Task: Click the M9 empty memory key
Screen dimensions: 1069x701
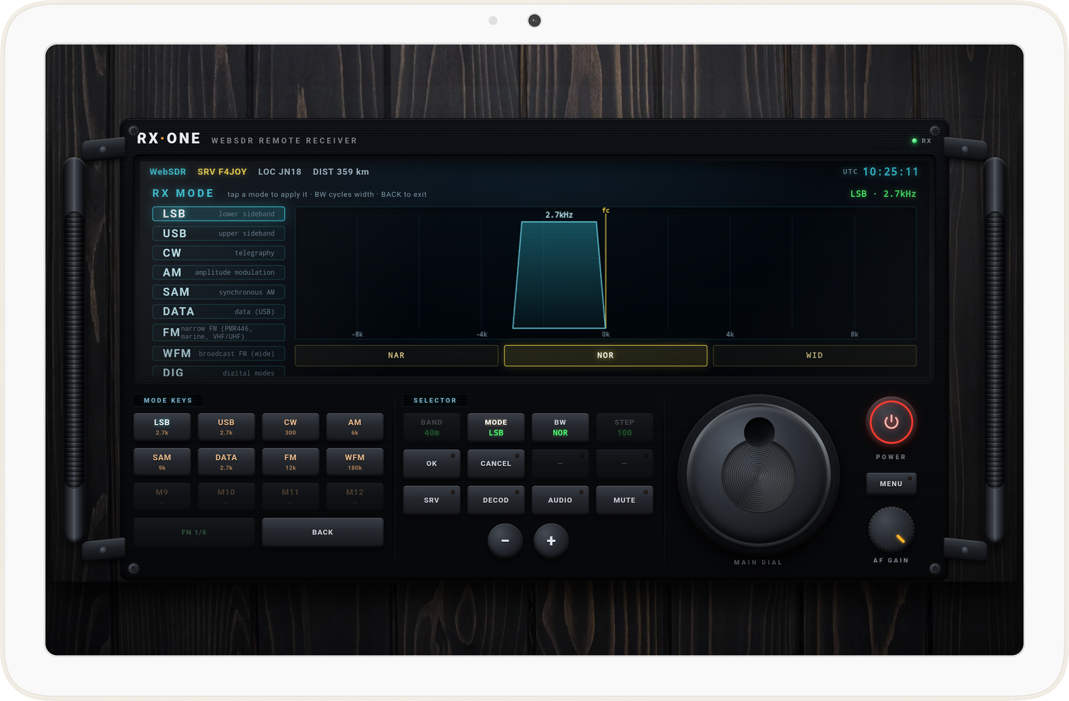Action: (x=162, y=496)
